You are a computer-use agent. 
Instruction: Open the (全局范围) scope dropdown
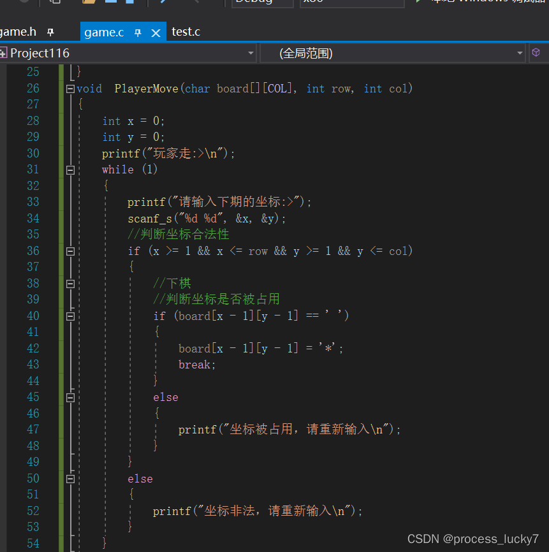coord(393,53)
